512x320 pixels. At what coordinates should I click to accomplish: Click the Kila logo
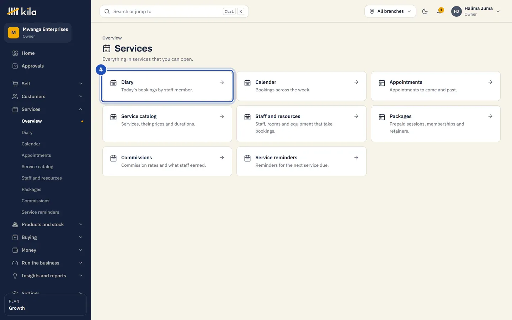pos(22,11)
